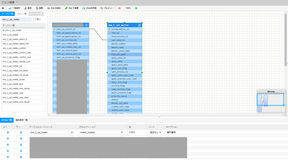Select imw_t_cpl_matter_attach_file in list
This screenshot has width=288, height=160.
(22, 44)
